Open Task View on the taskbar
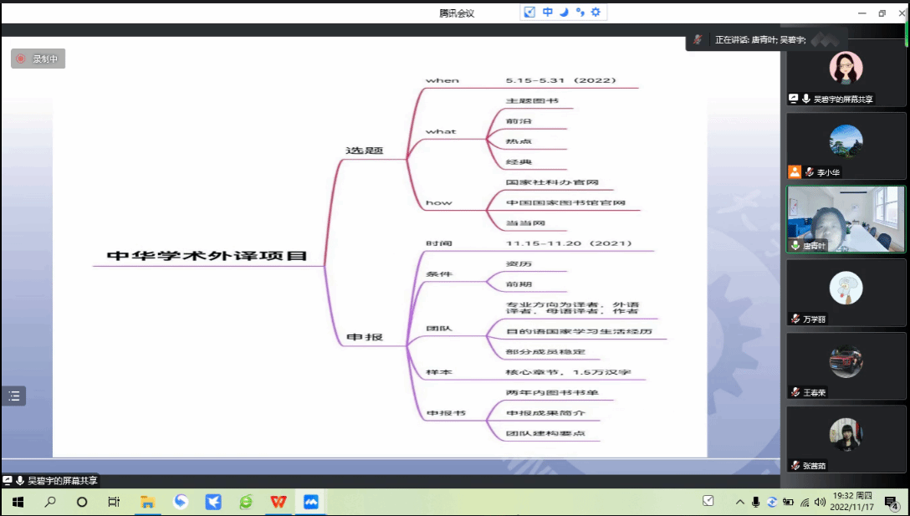Viewport: 910px width, 516px height. tap(114, 502)
